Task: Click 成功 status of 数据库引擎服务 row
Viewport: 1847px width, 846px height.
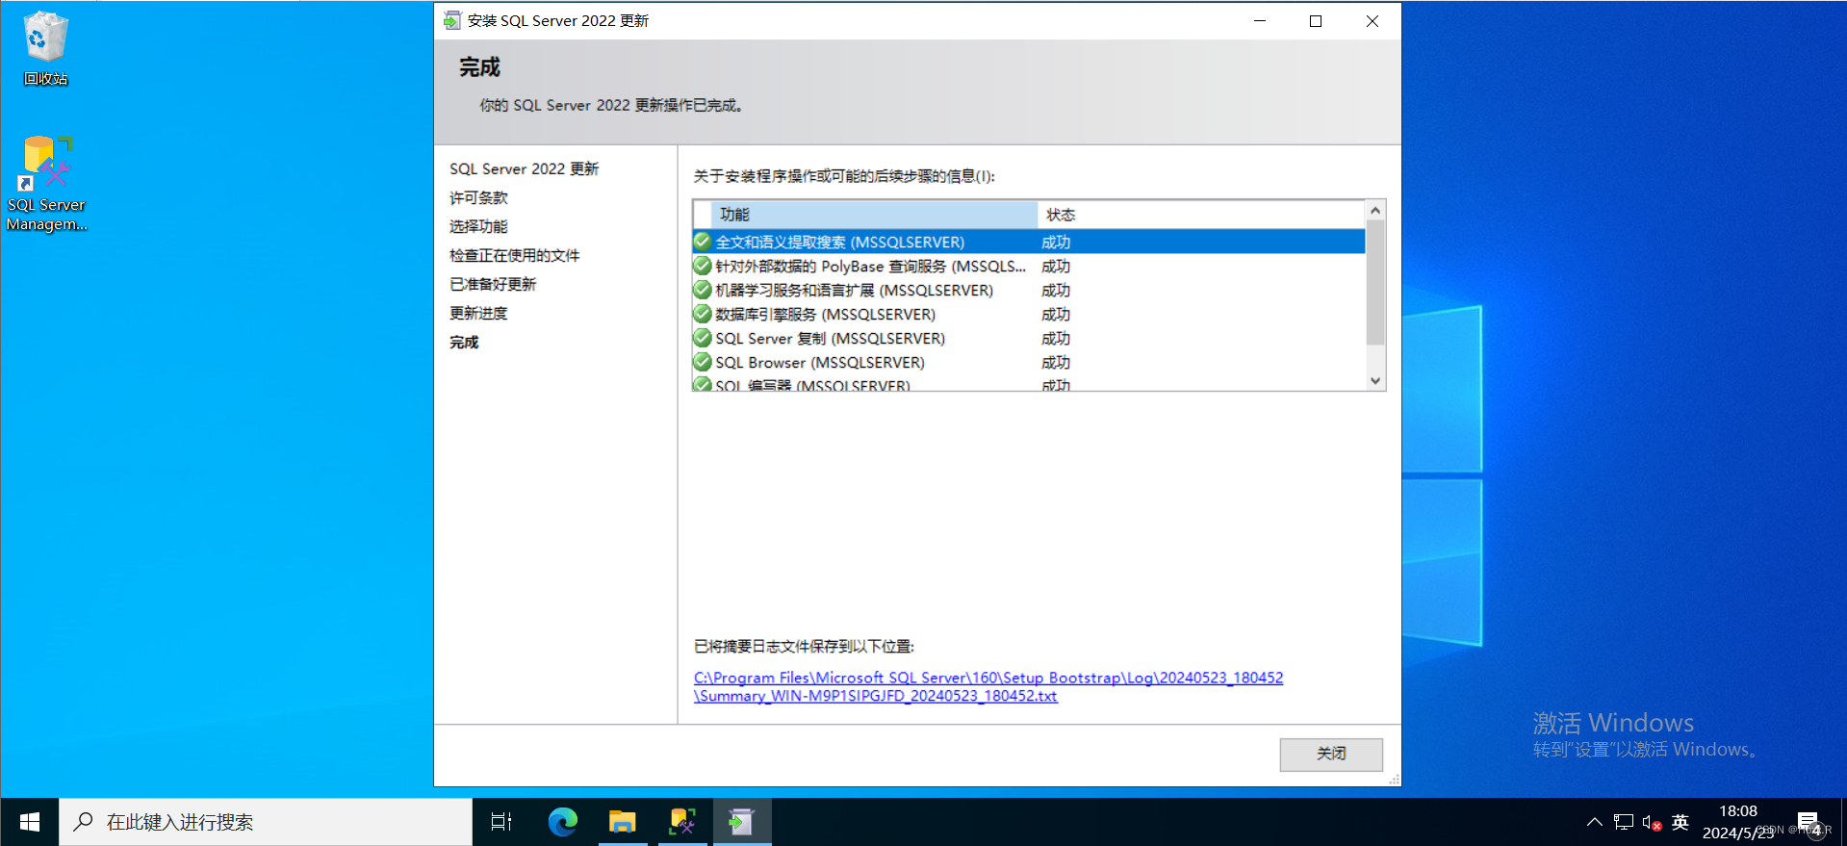Action: [x=1056, y=314]
